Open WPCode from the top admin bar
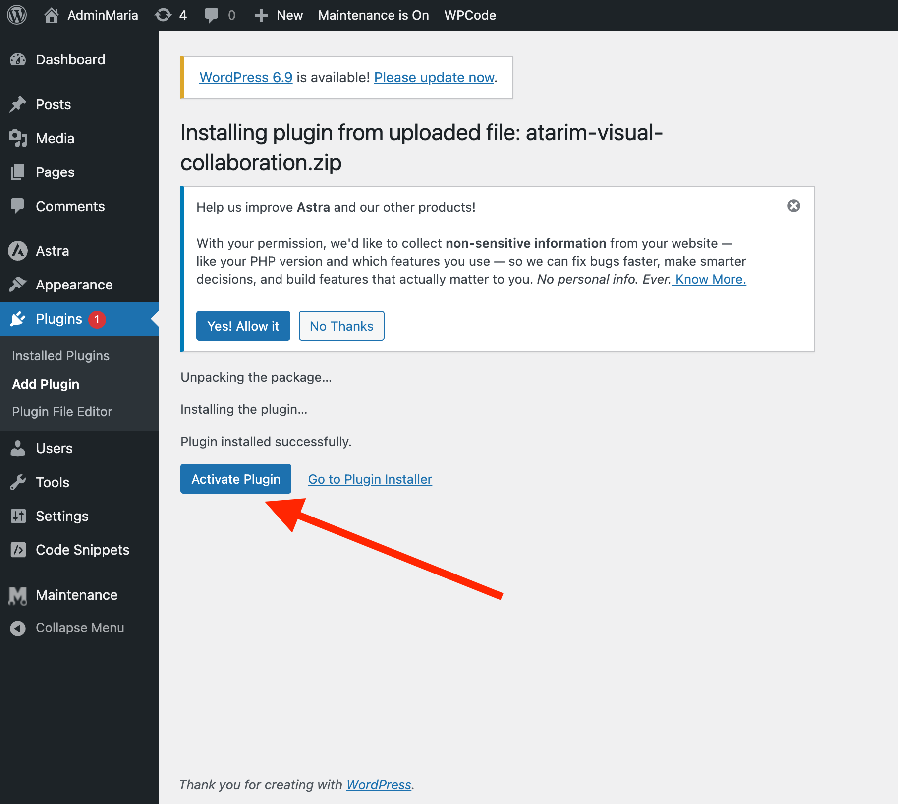898x804 pixels. tap(469, 15)
